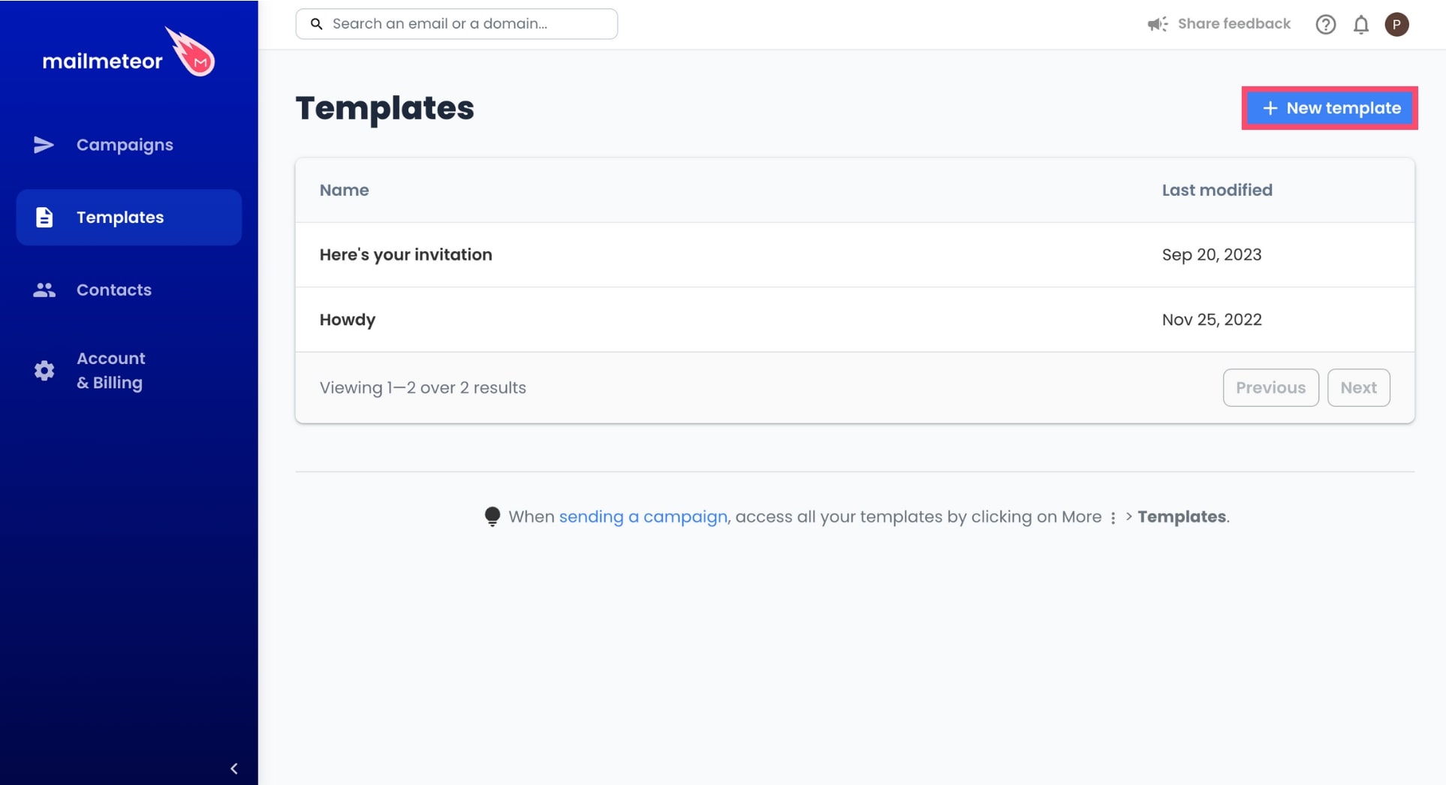Screen dimensions: 1446x785
Task: Select Templates in the sidebar
Action: 129,217
